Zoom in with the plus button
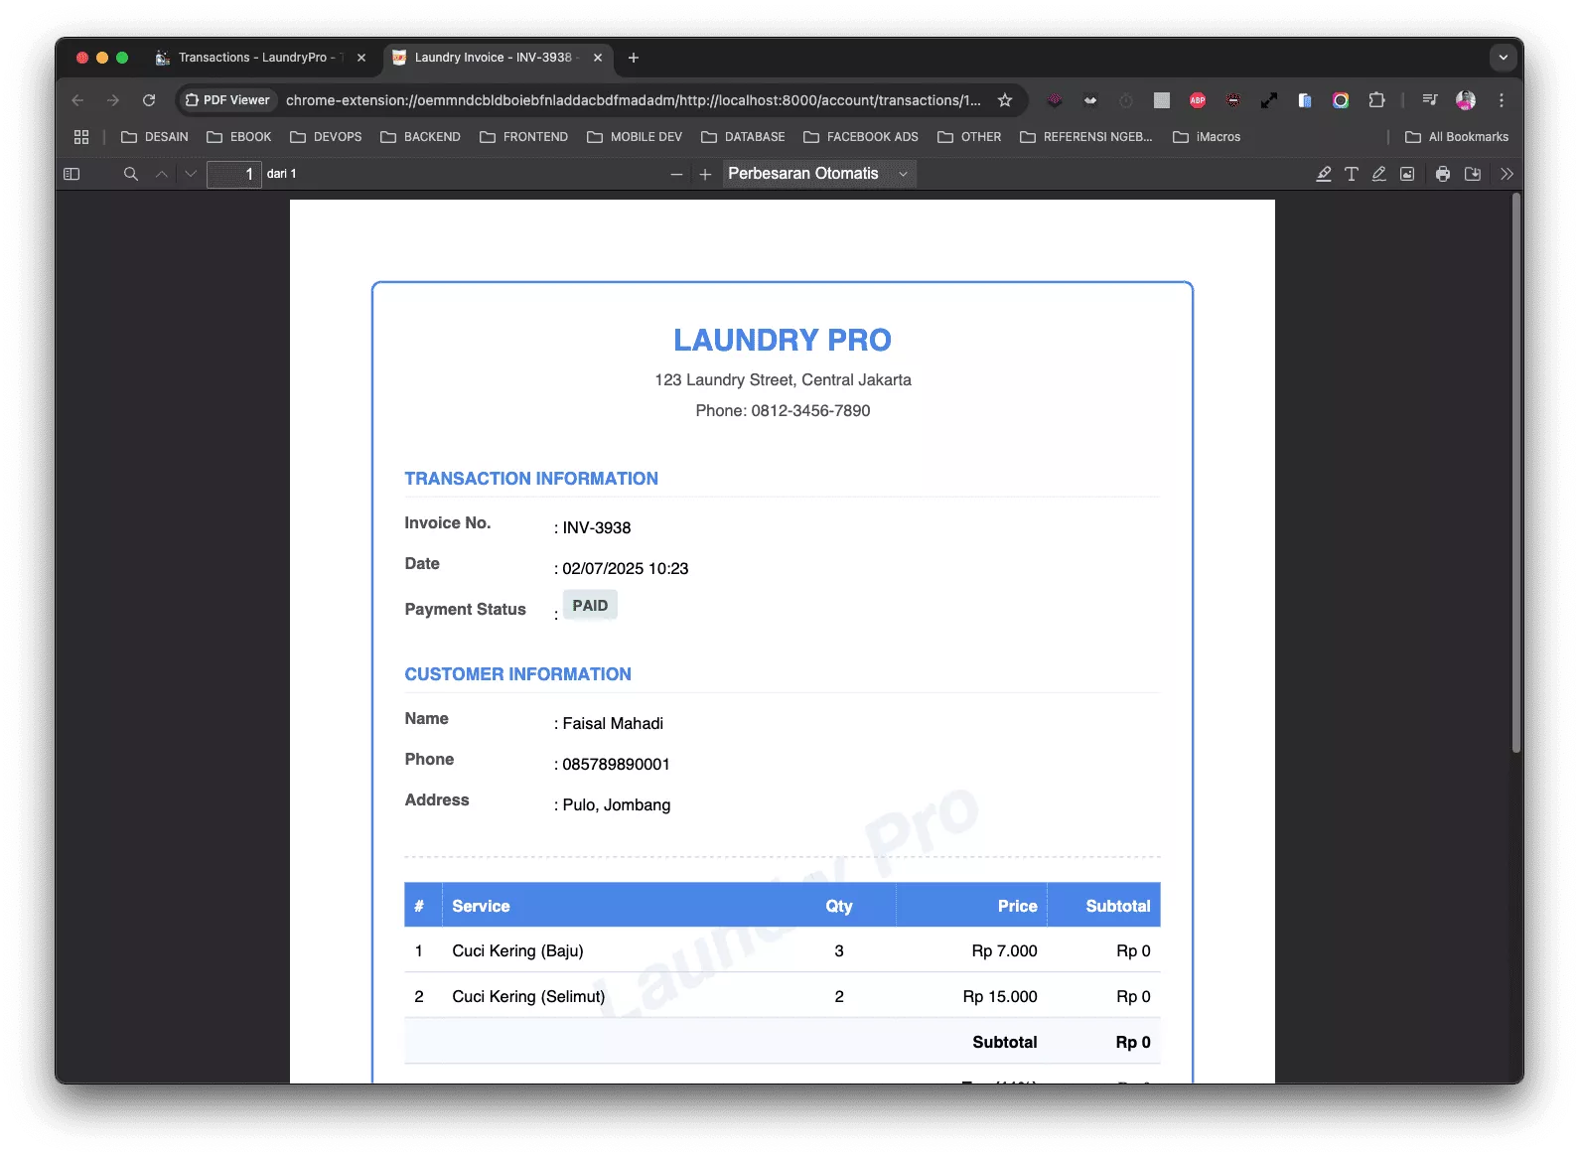This screenshot has width=1579, height=1157. tap(705, 174)
